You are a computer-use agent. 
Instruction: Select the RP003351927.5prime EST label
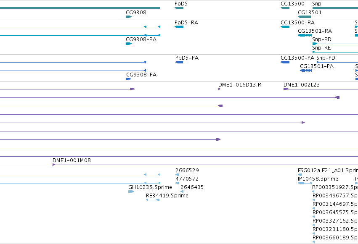pyautogui.click(x=335, y=187)
